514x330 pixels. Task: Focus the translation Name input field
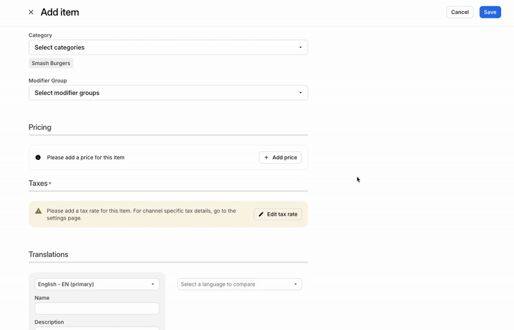(x=97, y=308)
